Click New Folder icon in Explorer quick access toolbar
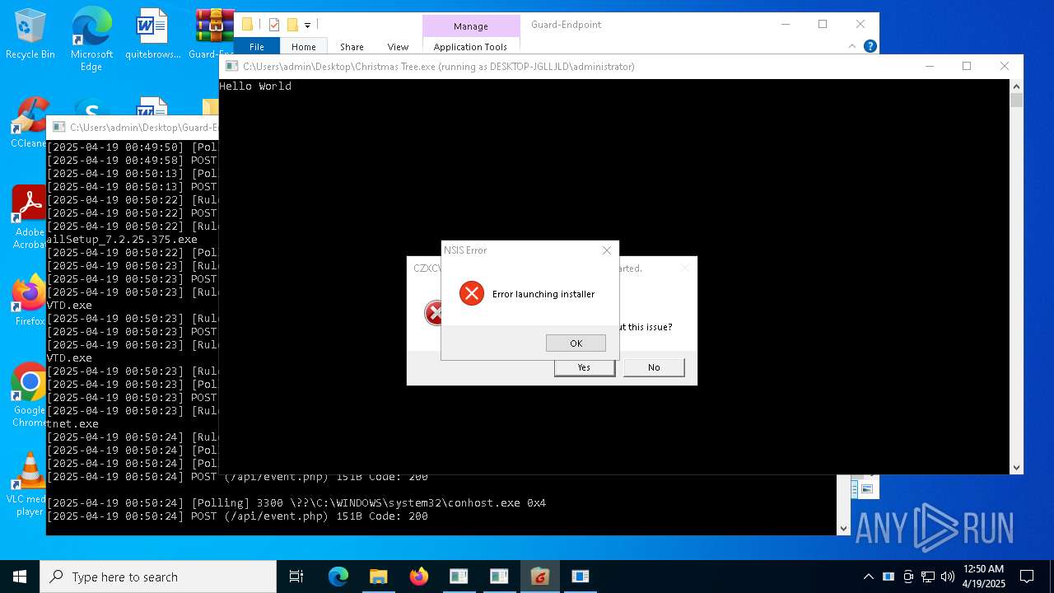Screen dimensions: 1054x593 click(291, 25)
